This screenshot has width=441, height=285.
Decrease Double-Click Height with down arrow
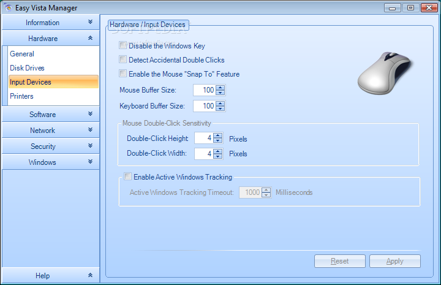(x=218, y=140)
